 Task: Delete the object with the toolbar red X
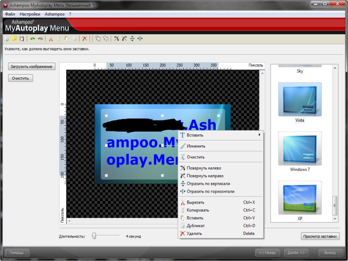[84, 39]
